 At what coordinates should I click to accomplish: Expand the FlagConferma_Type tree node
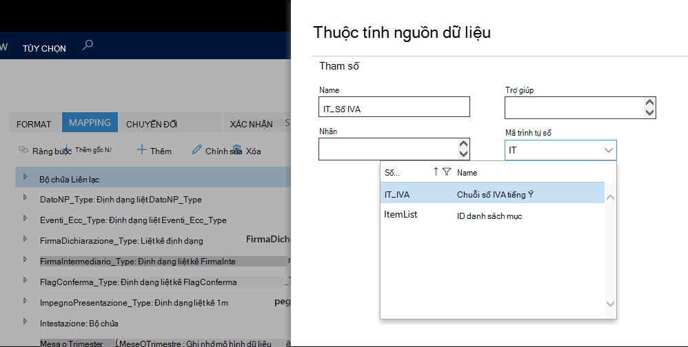pyautogui.click(x=25, y=280)
